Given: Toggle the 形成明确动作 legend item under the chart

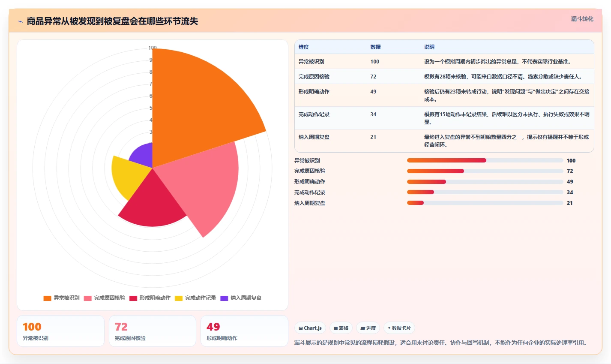Looking at the screenshot, I should click(x=150, y=298).
